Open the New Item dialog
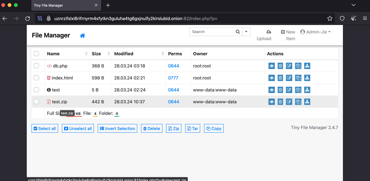Screen dimensions: 370x181 coord(288,35)
